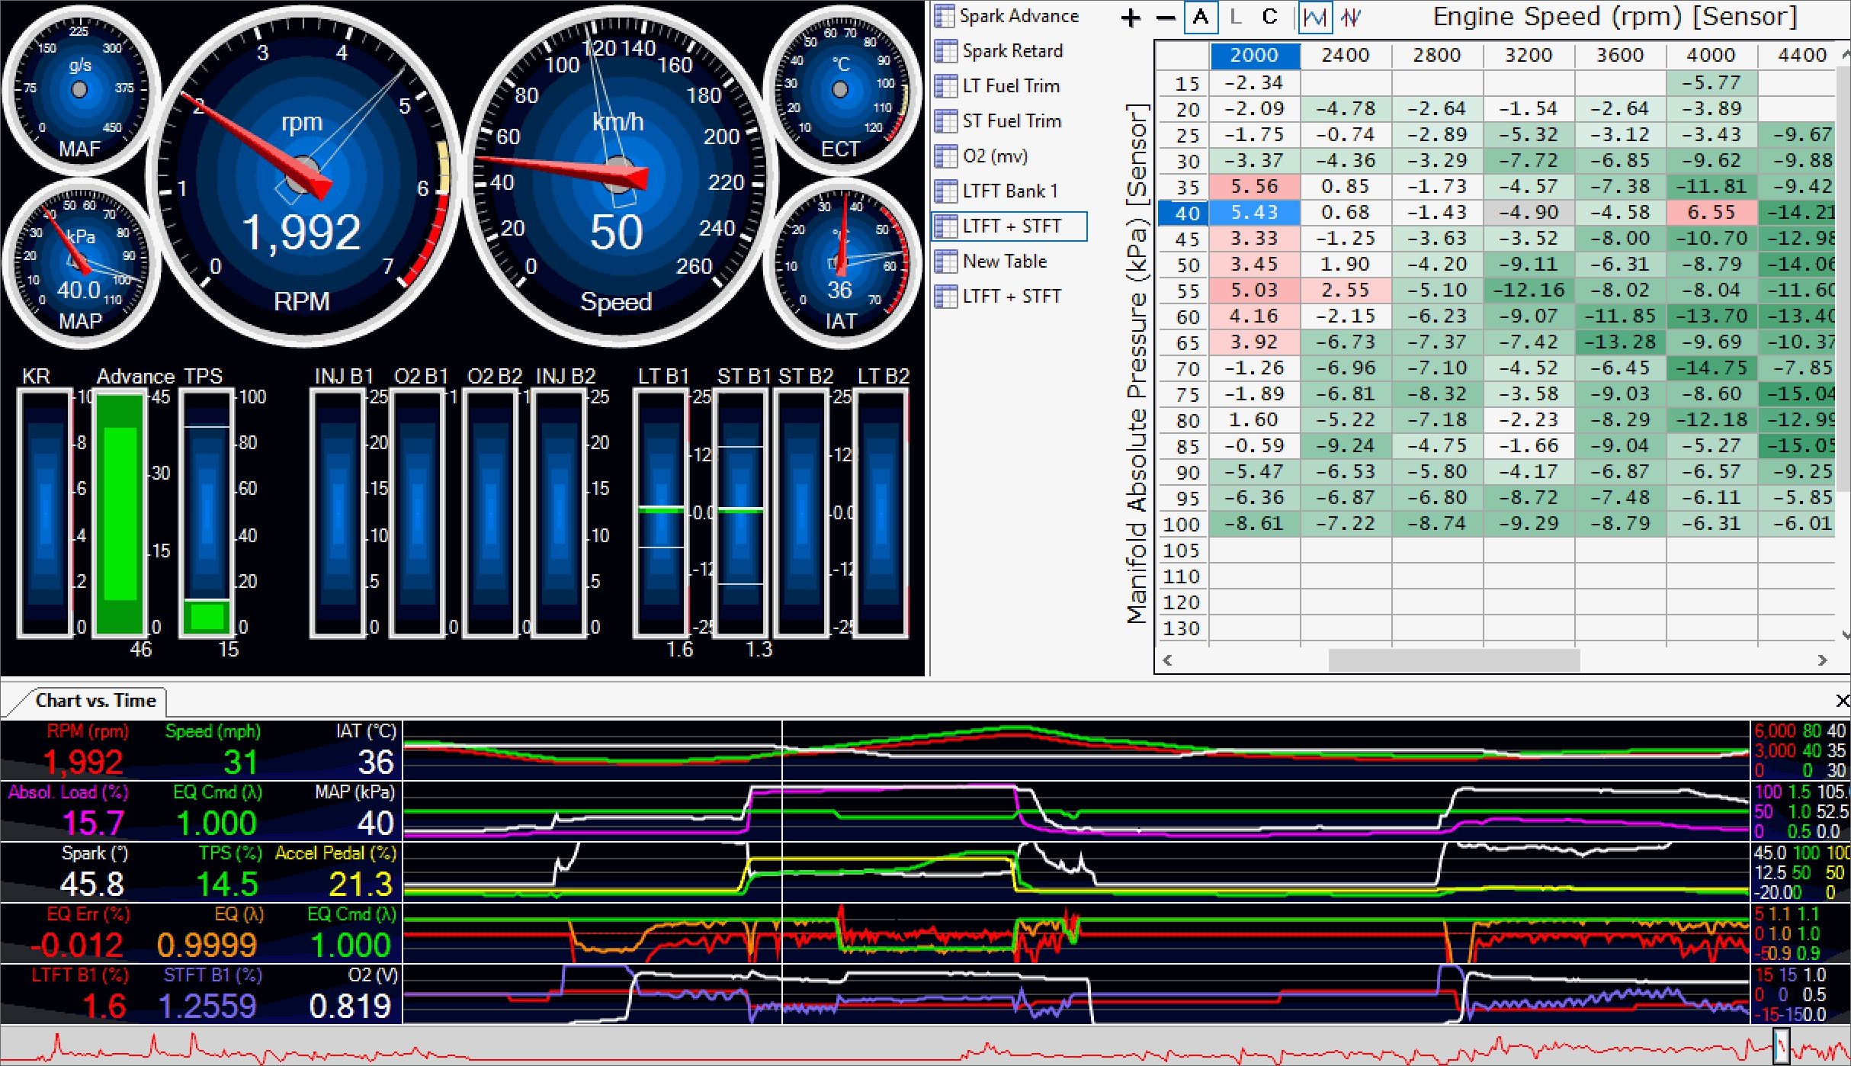Open the O2 (mv) table icon
The image size is (1851, 1066).
(x=946, y=156)
